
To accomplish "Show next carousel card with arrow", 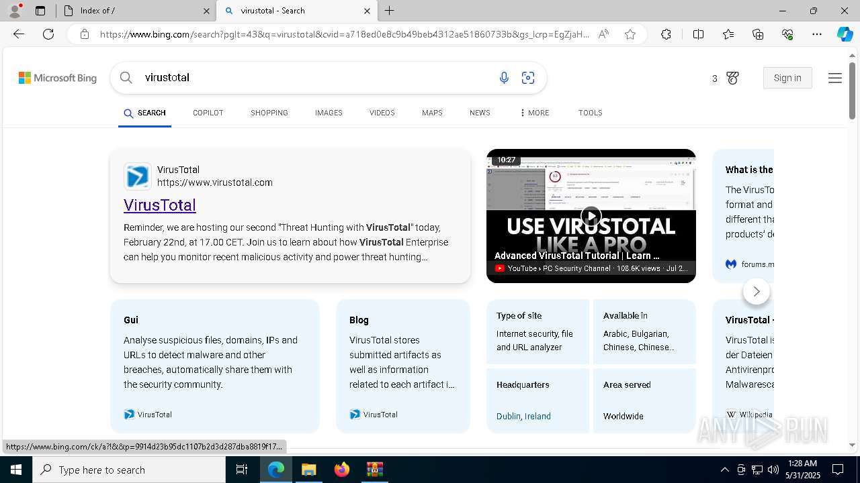I will click(x=757, y=291).
